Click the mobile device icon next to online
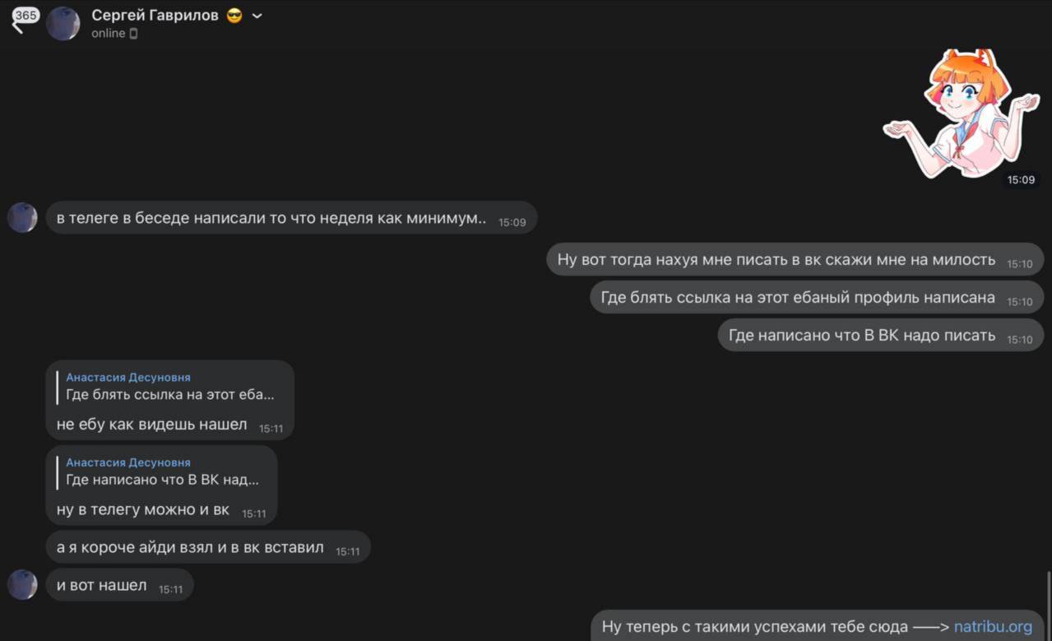This screenshot has height=641, width=1052. (x=134, y=34)
